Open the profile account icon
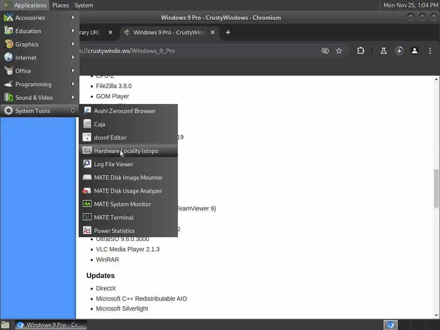 pos(415,51)
